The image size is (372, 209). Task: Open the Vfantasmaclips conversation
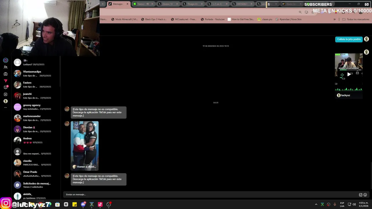36,74
